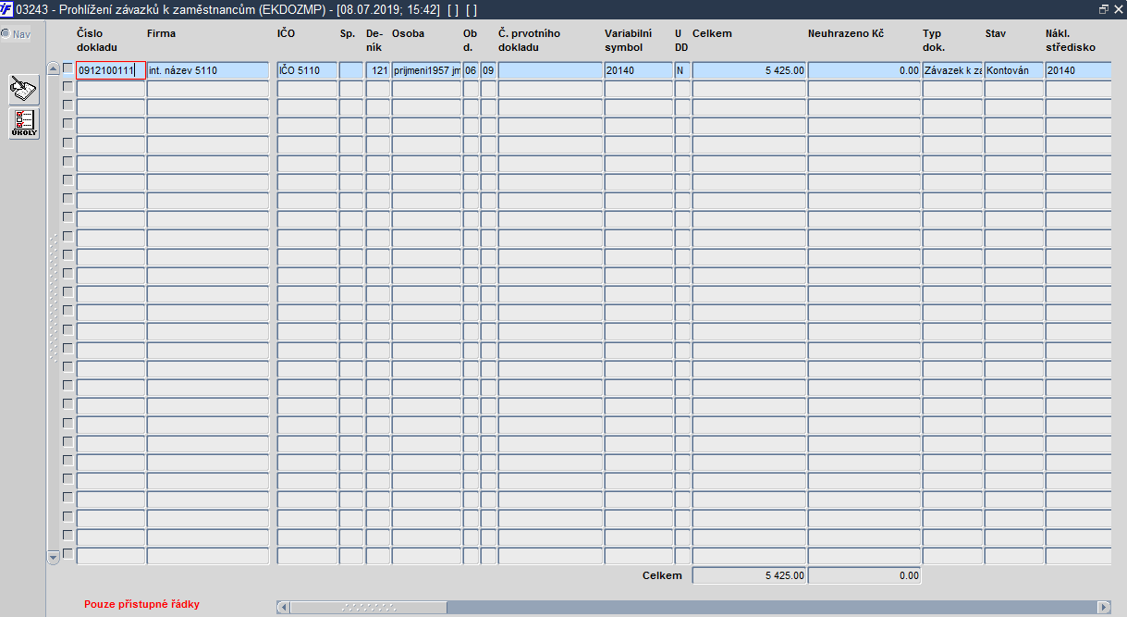Click the record scroll down arrow

(53, 556)
